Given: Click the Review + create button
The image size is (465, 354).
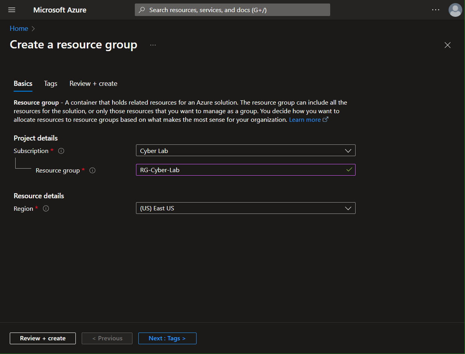Looking at the screenshot, I should [x=43, y=338].
